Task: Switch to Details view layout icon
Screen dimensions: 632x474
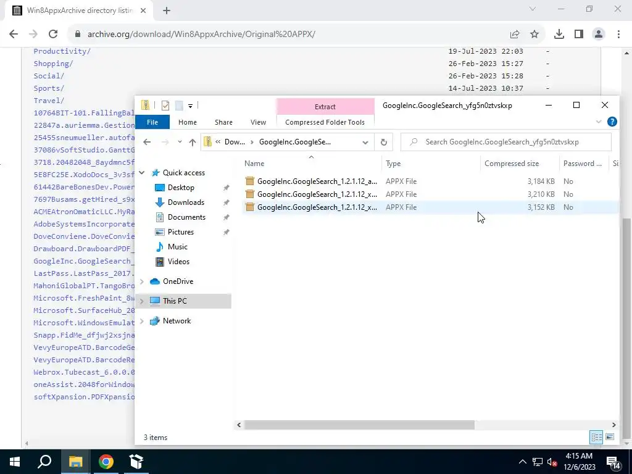Action: click(x=597, y=437)
